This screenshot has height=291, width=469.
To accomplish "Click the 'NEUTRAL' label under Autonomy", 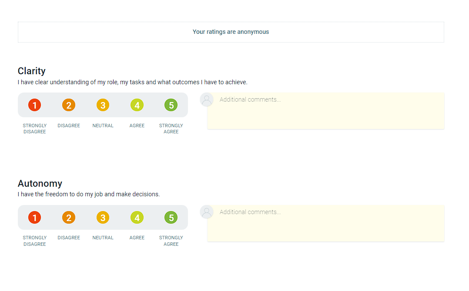I will point(103,238).
